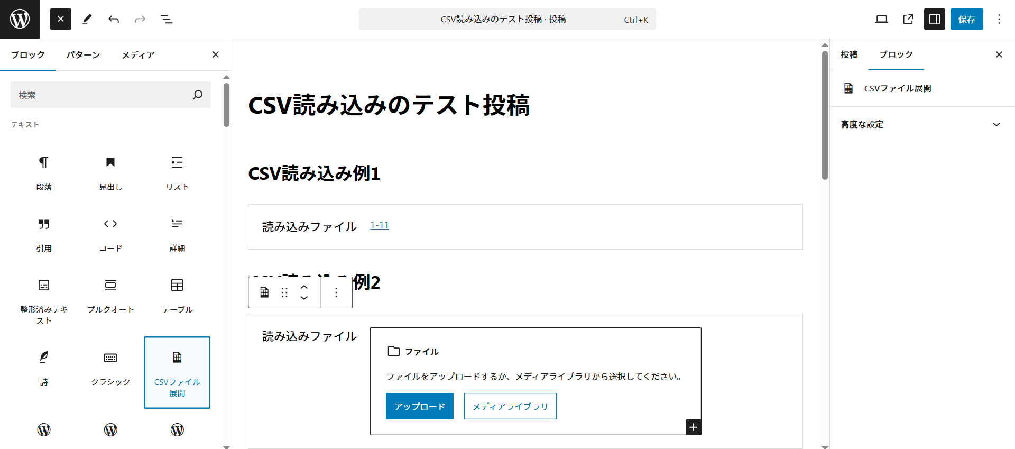Open block toolbar options menu
This screenshot has height=449, width=1015.
tap(336, 292)
